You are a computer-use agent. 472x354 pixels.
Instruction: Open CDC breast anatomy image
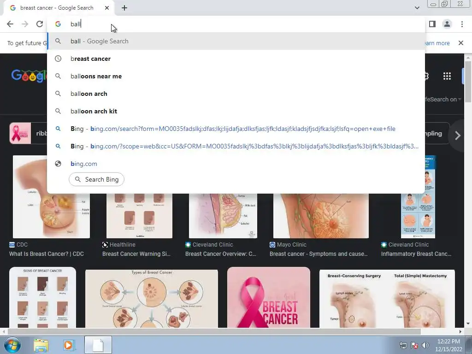click(51, 197)
